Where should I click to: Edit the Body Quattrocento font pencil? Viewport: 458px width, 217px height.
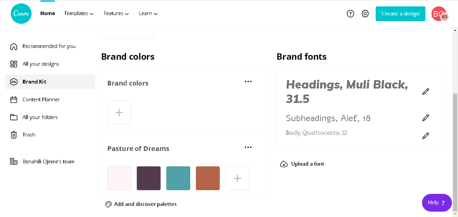tap(426, 136)
